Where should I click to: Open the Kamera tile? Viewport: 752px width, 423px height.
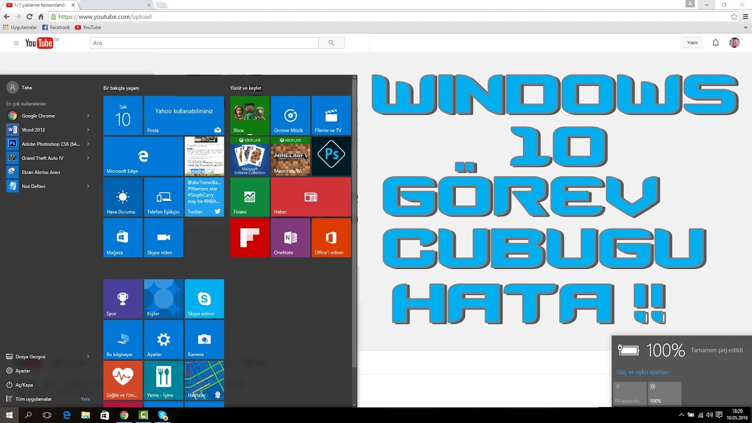point(204,340)
